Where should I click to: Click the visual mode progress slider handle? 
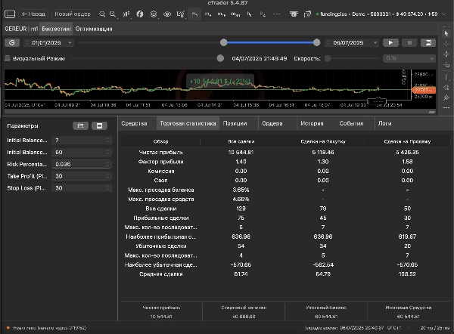(x=220, y=57)
